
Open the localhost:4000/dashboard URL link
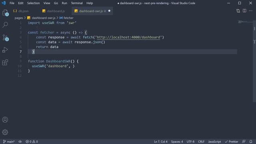click(x=128, y=37)
